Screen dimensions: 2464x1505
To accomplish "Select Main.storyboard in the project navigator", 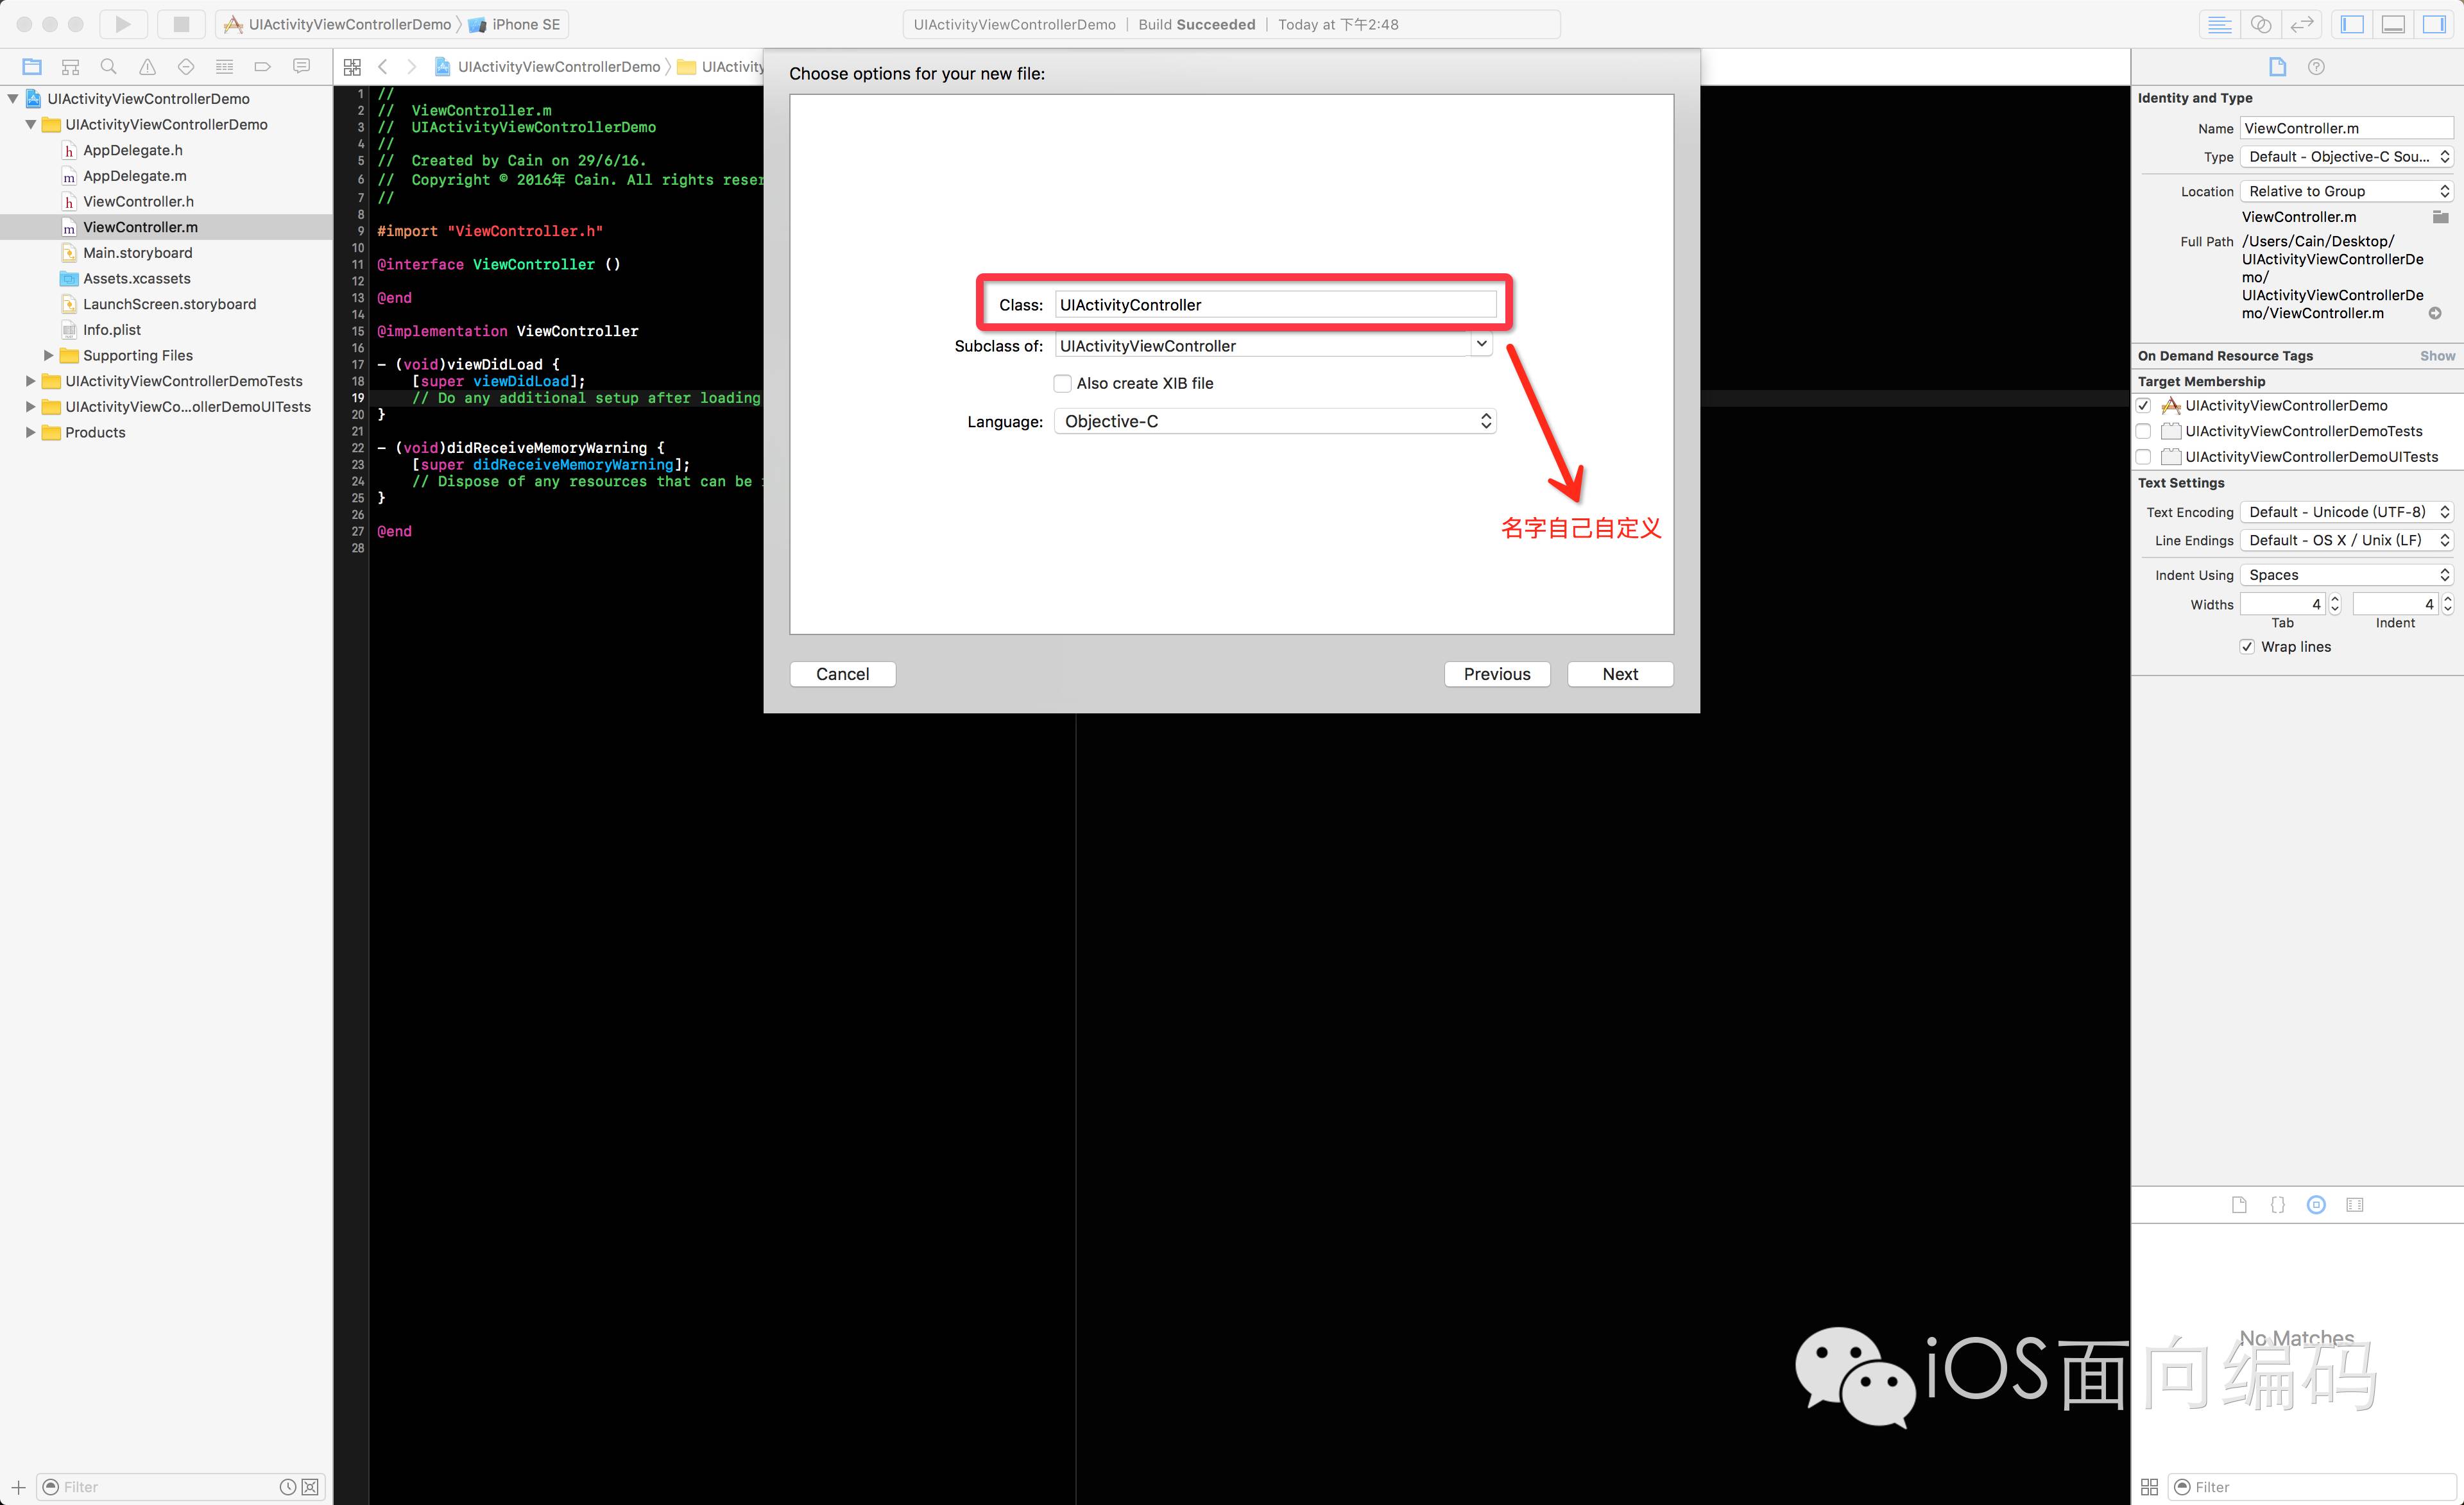I will pyautogui.click(x=137, y=253).
